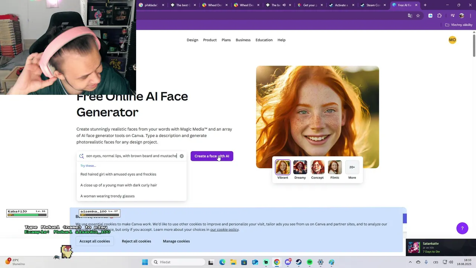Open the Windows Start menu
476x268 pixels.
(145, 262)
